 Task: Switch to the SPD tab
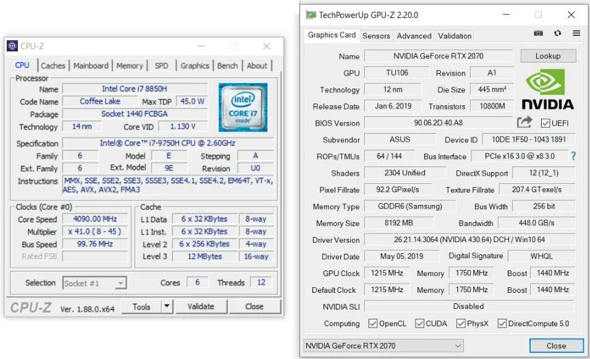(x=161, y=66)
